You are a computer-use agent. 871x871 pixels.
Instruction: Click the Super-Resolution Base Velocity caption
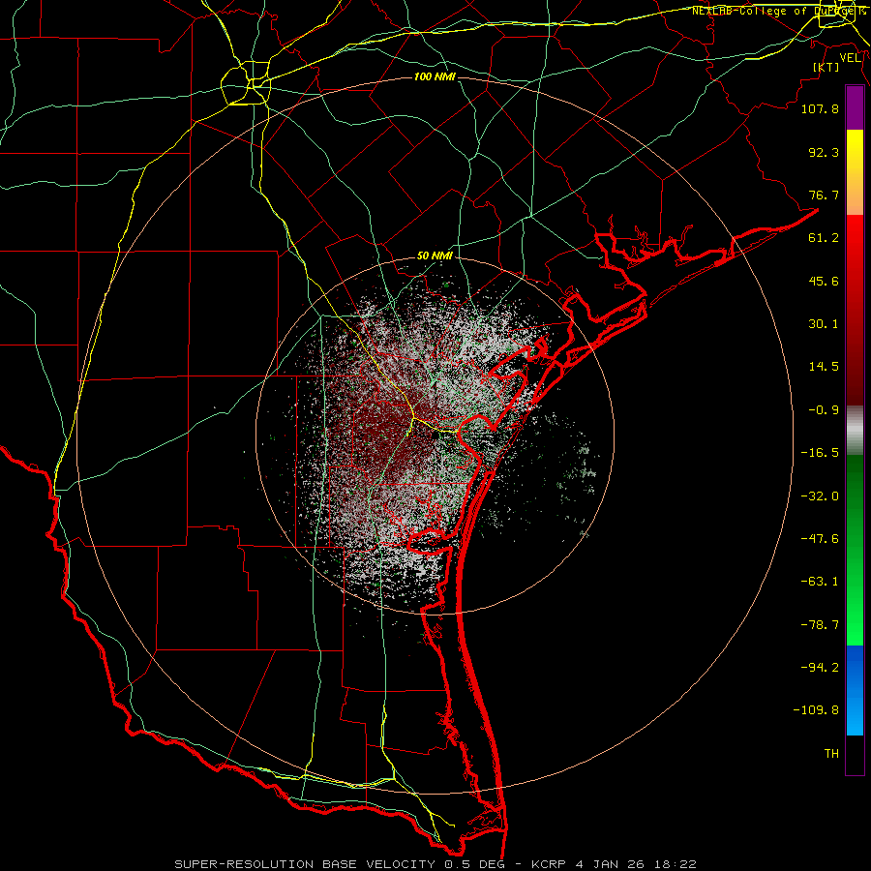[x=435, y=864]
